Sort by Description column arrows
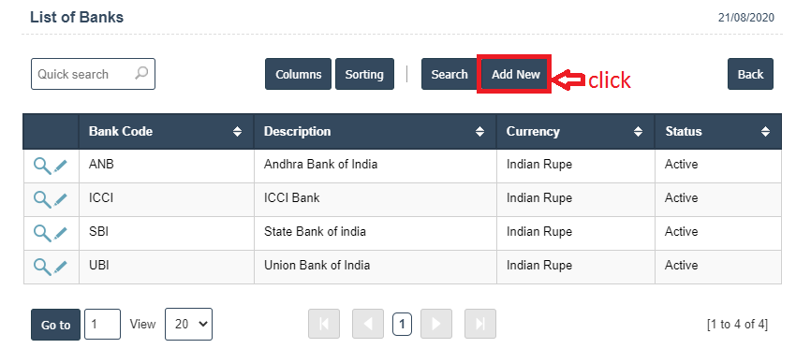Screen dimensions: 796x363 (x=479, y=132)
